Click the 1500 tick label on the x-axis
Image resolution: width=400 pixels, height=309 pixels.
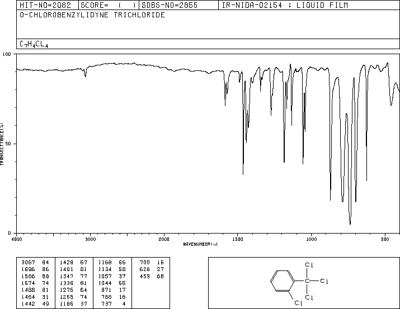pos(238,239)
